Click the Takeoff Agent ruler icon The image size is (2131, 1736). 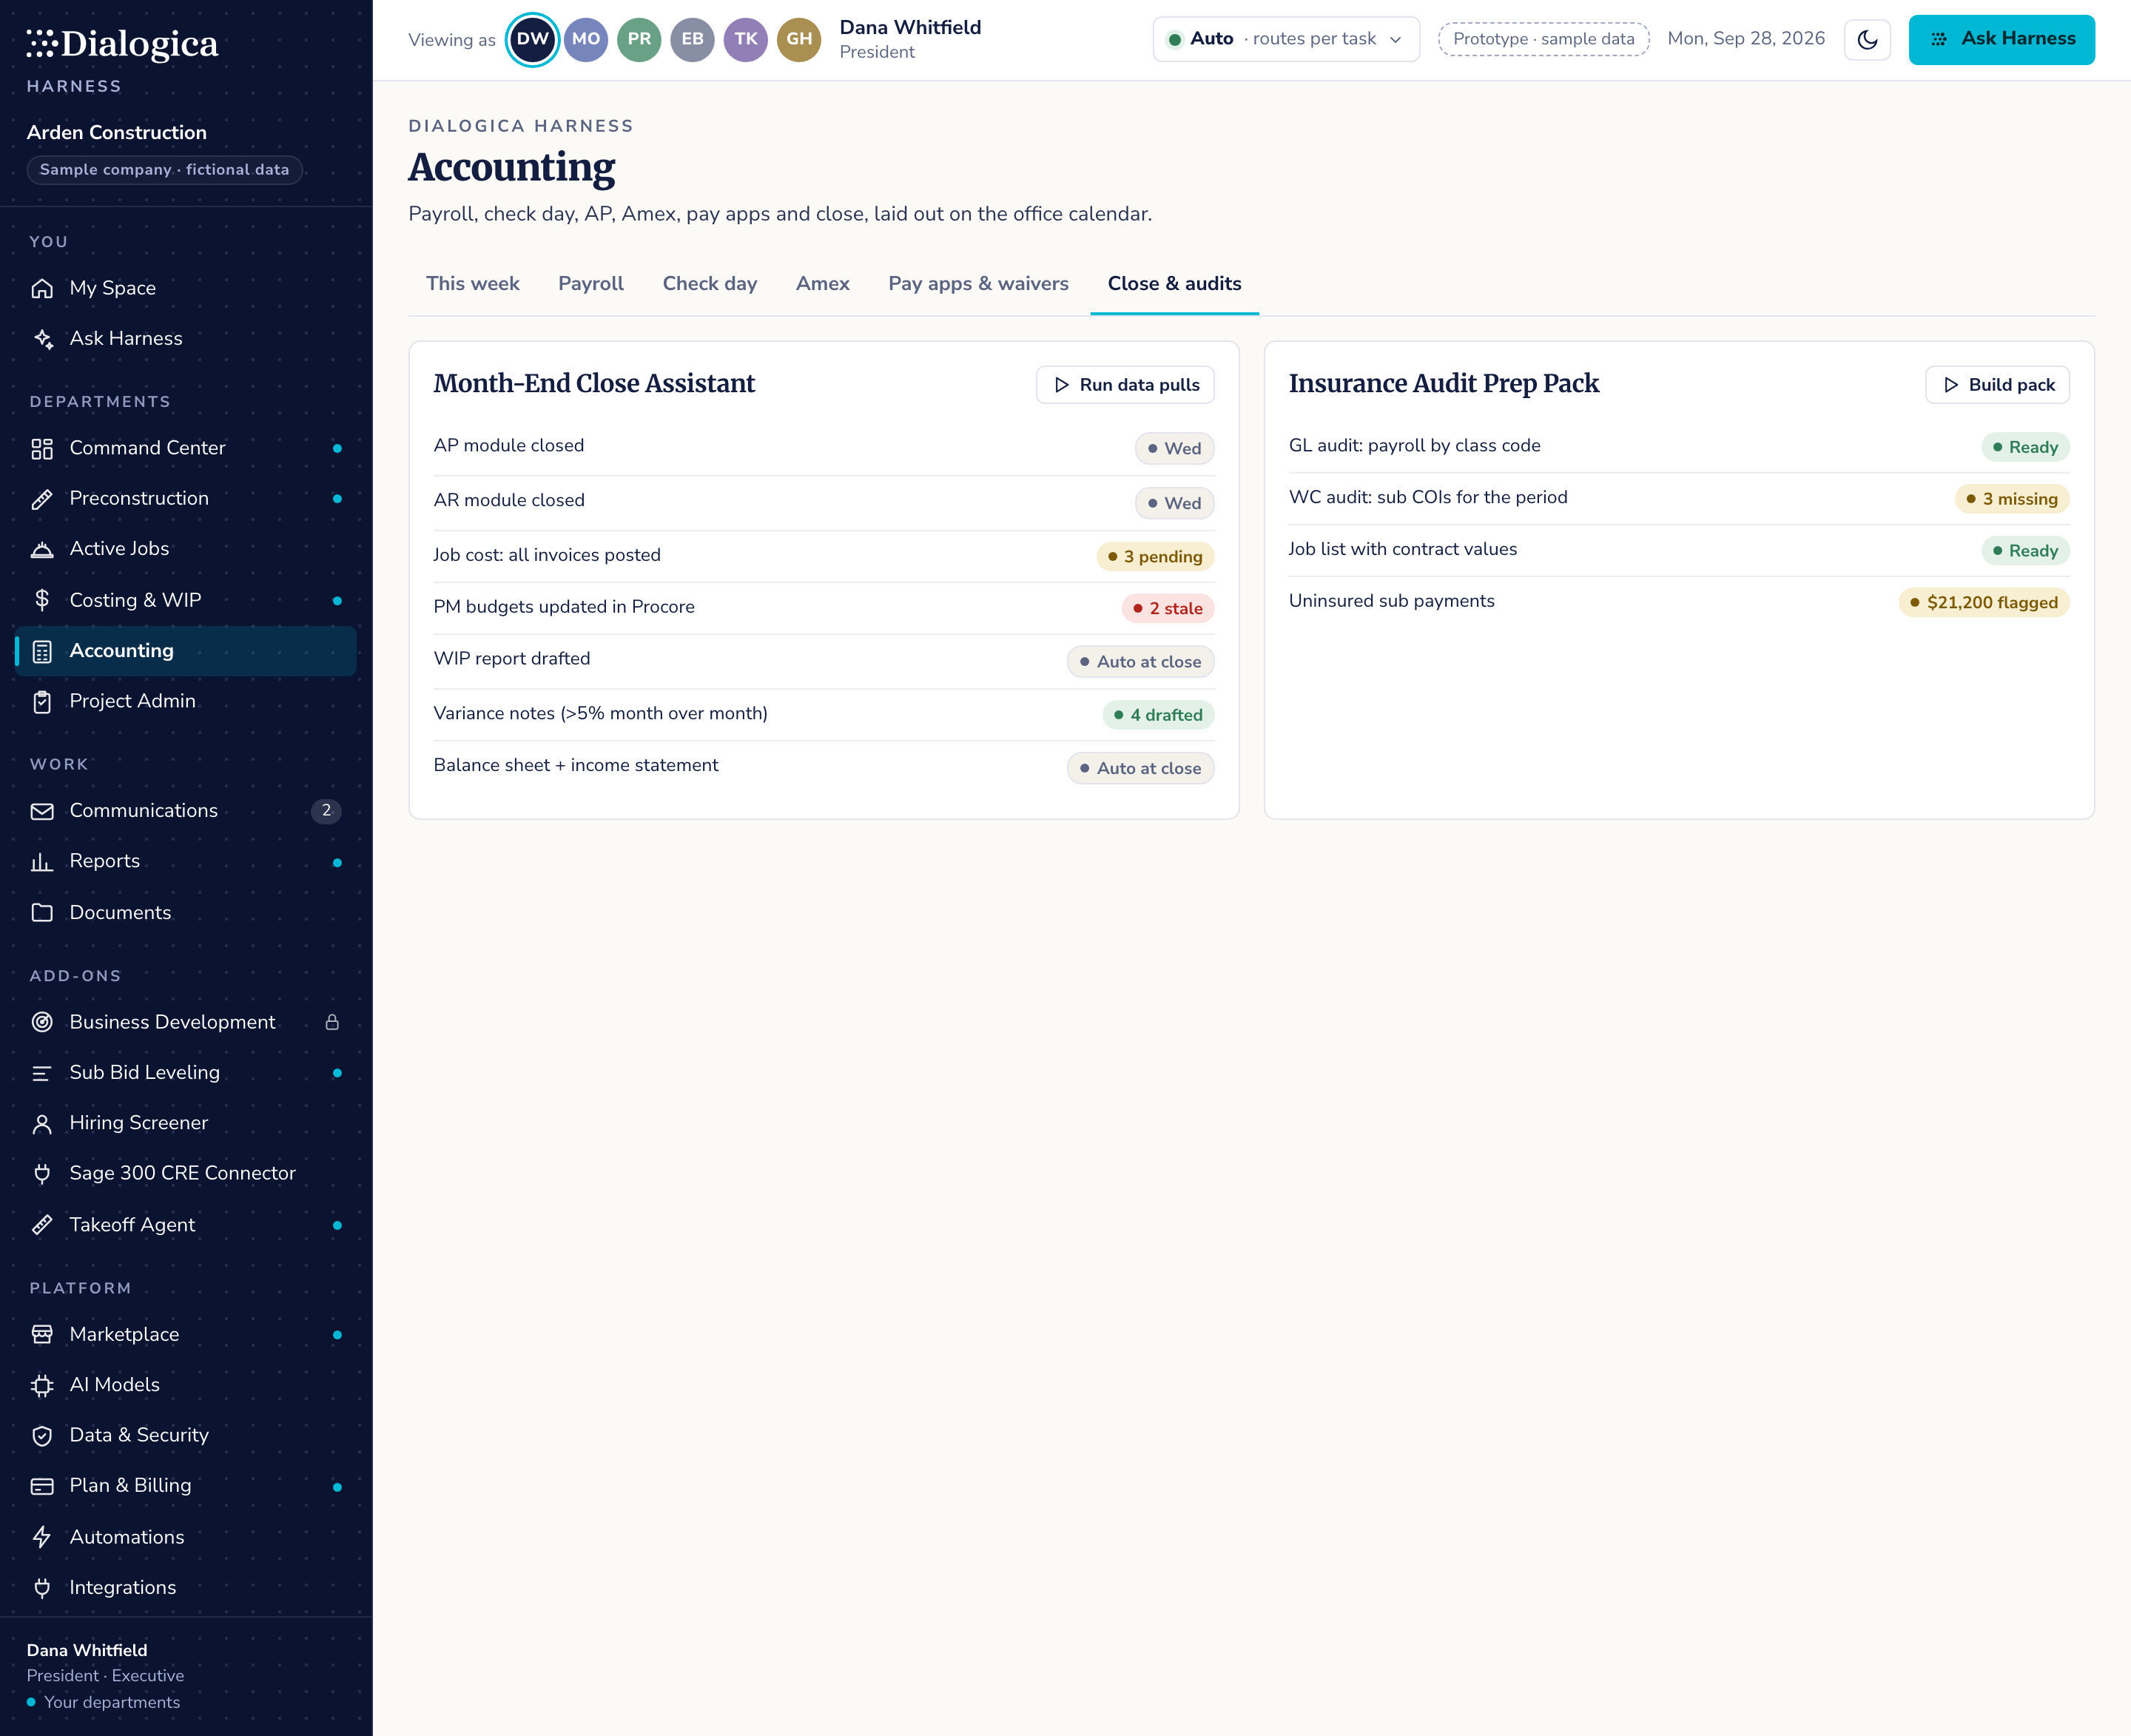pyautogui.click(x=42, y=1225)
